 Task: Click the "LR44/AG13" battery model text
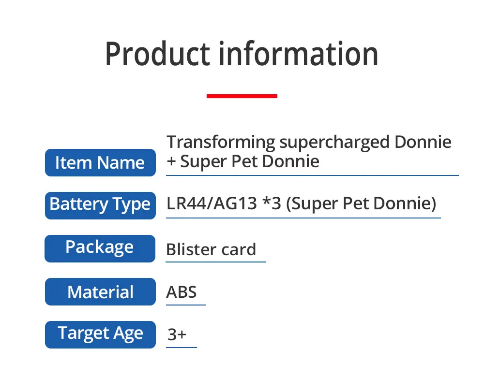[212, 204]
